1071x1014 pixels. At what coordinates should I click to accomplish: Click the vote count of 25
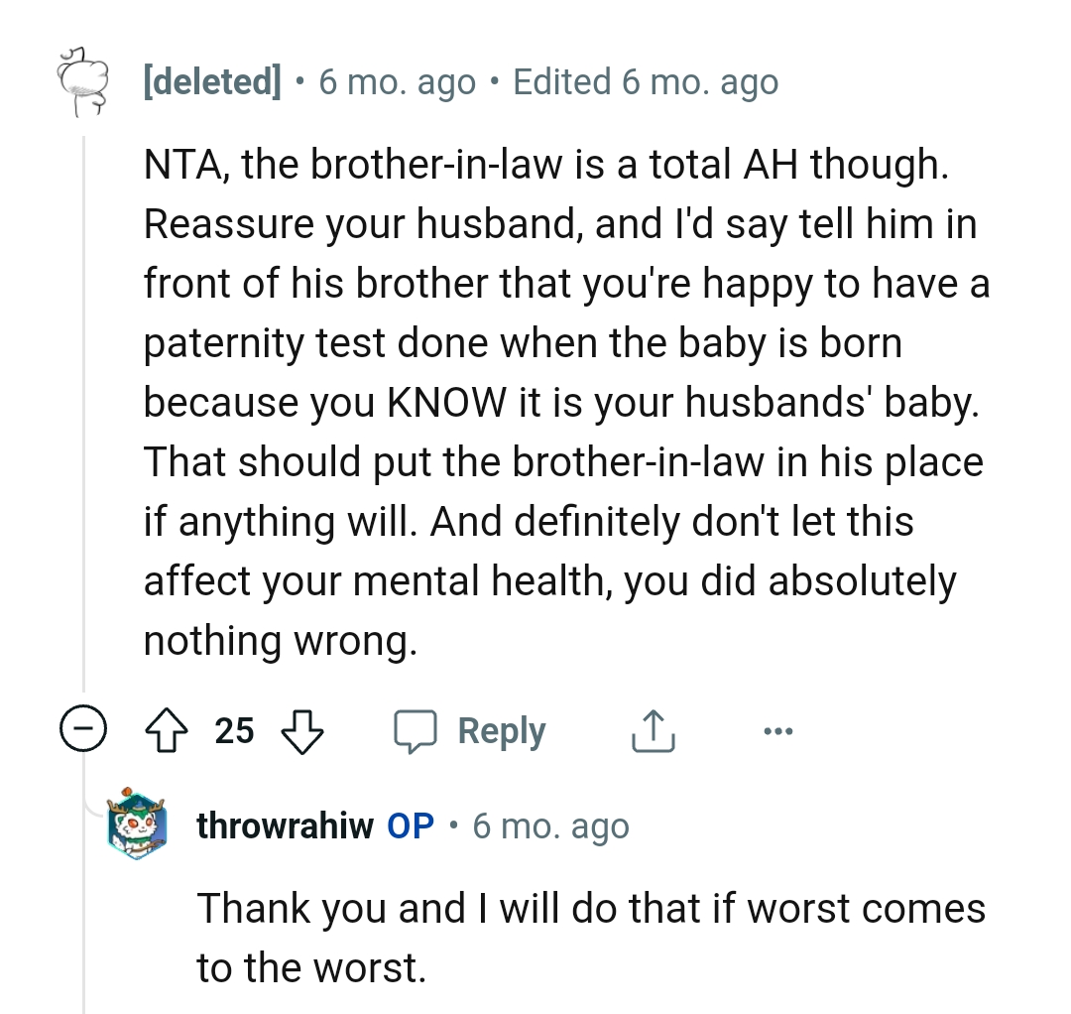click(x=235, y=731)
